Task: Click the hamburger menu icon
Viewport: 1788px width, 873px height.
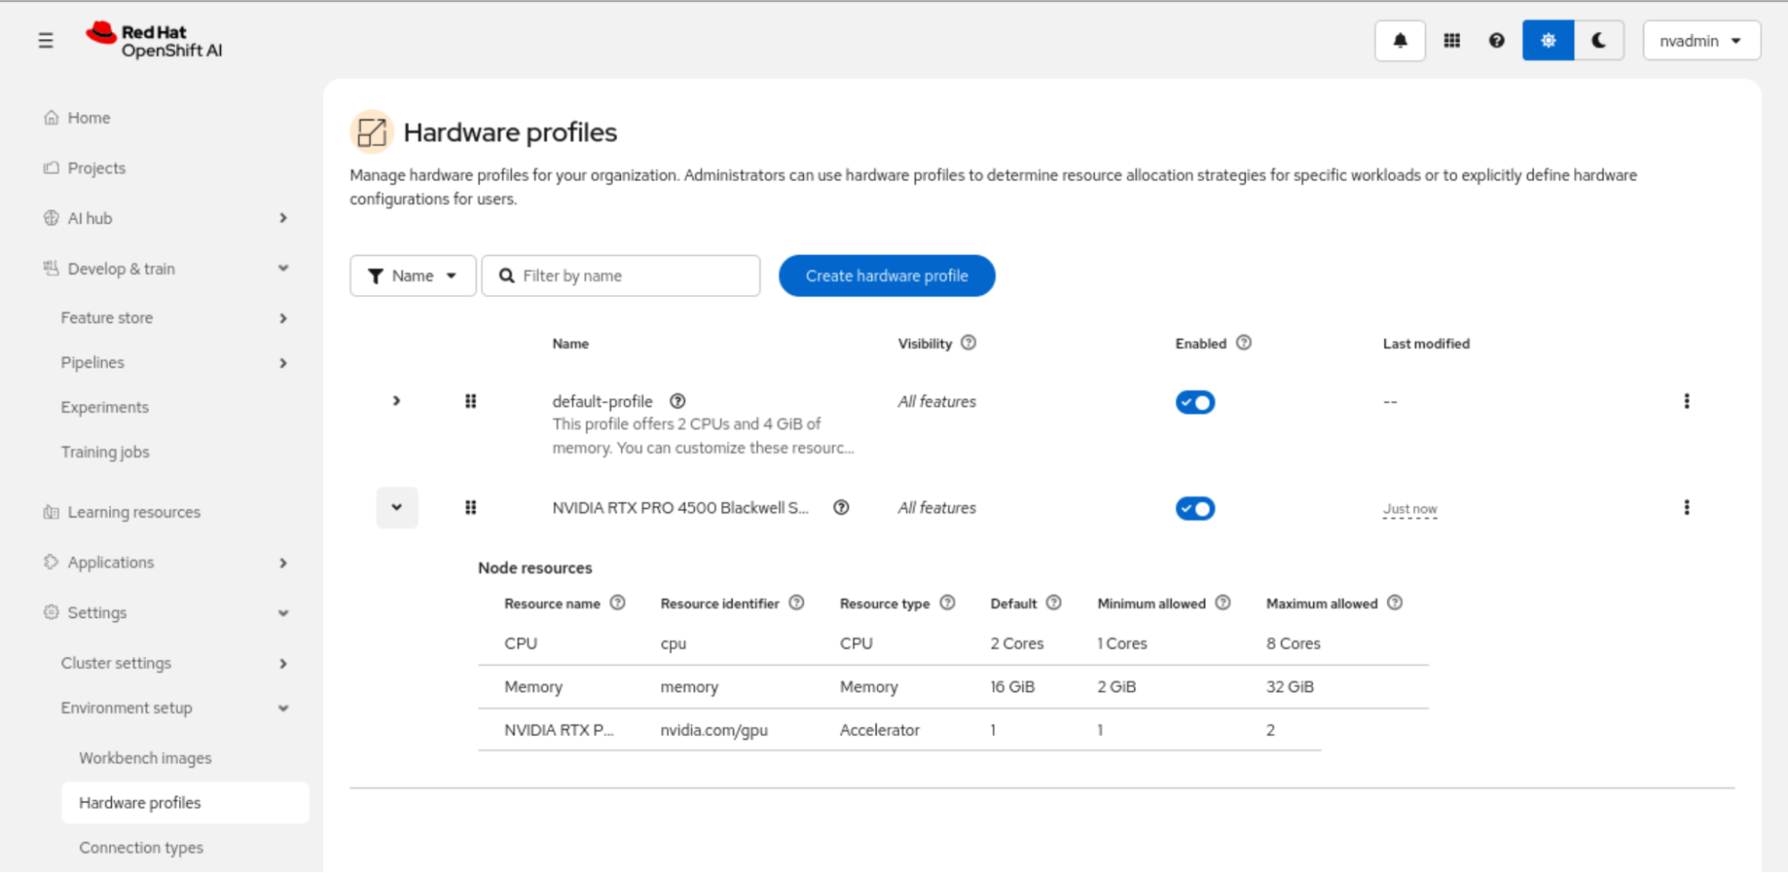Action: click(46, 40)
